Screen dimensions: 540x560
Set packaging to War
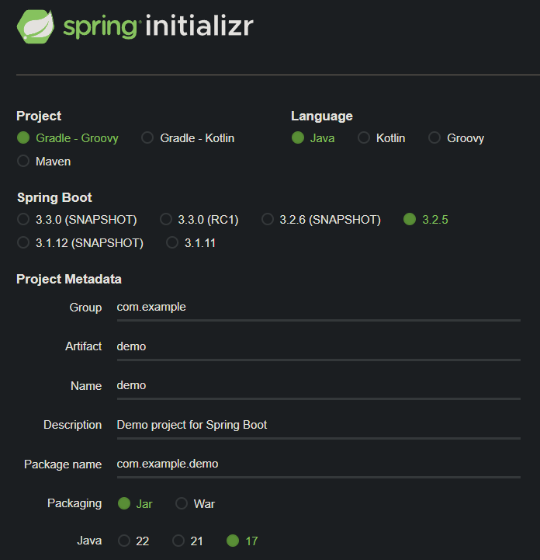[182, 503]
